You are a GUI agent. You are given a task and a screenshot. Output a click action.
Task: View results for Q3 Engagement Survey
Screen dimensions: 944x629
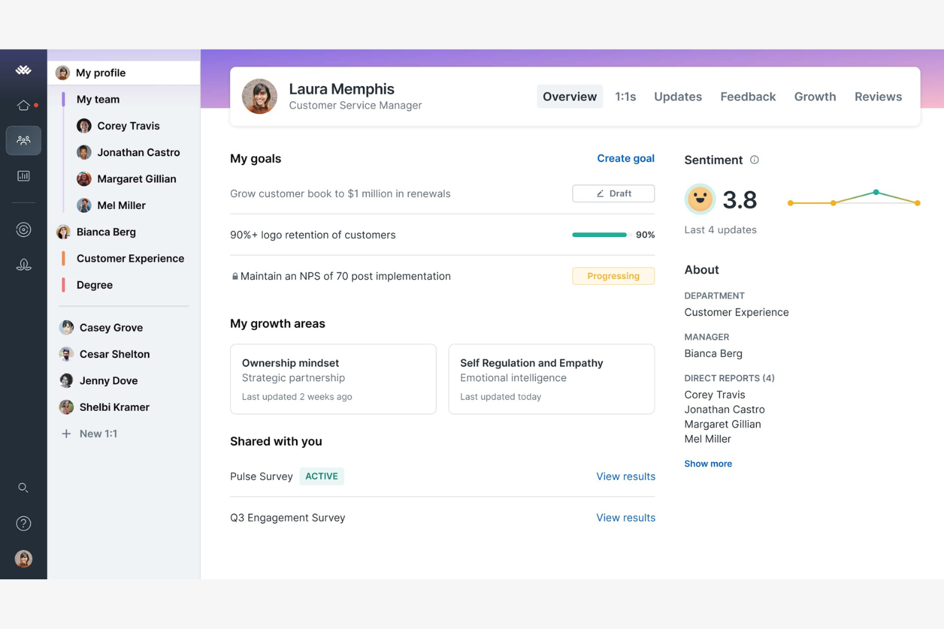click(x=626, y=518)
